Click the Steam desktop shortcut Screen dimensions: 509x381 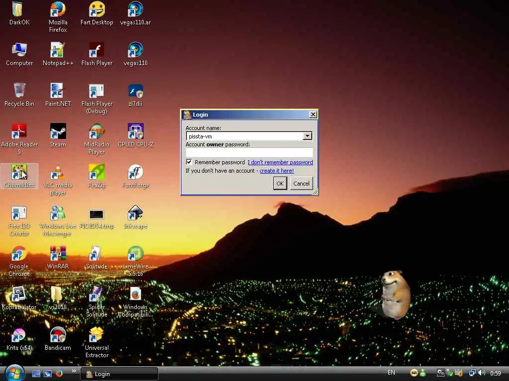(x=58, y=131)
